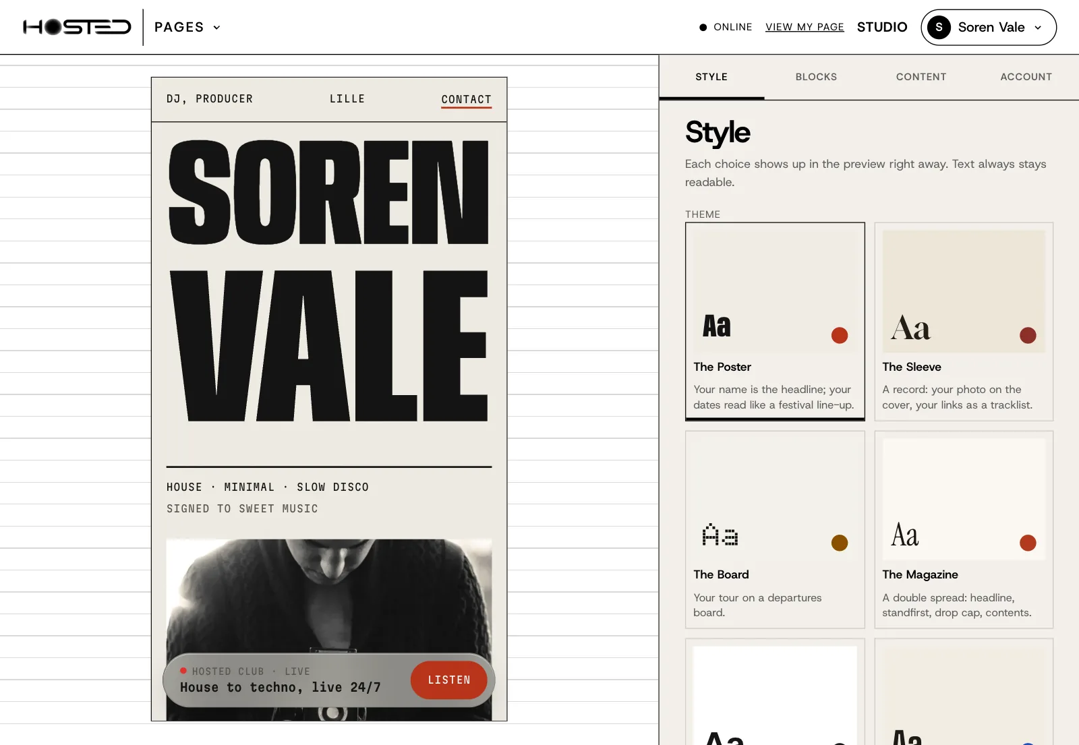Click the 'LILLE' text in preview
Screen dimensions: 1079x745
347,99
